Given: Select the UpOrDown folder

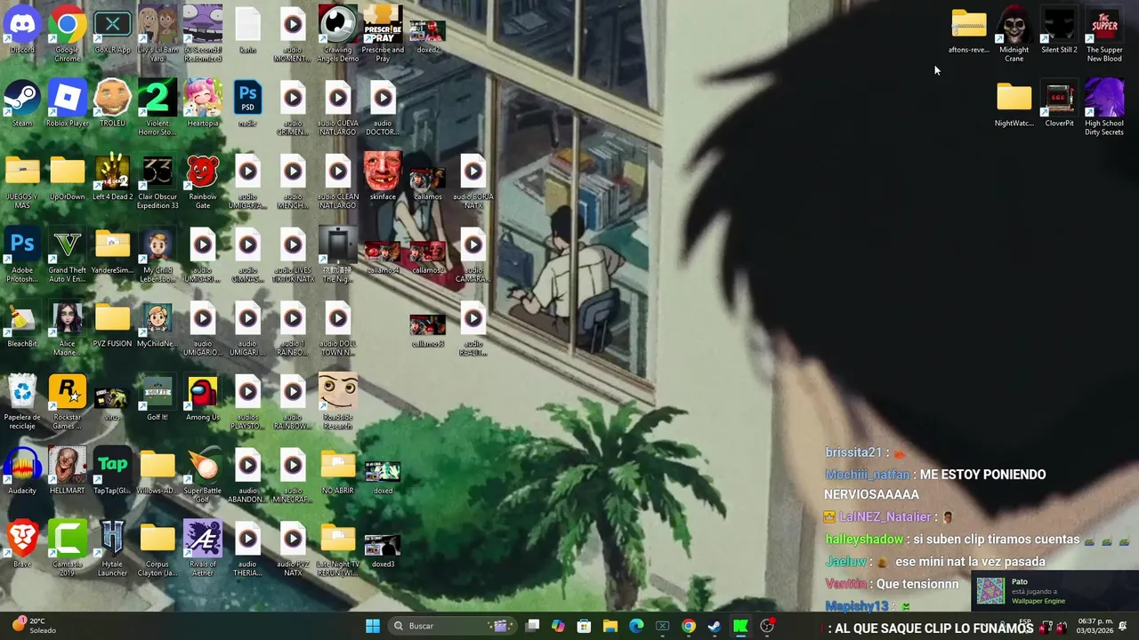Looking at the screenshot, I should pyautogui.click(x=68, y=177).
